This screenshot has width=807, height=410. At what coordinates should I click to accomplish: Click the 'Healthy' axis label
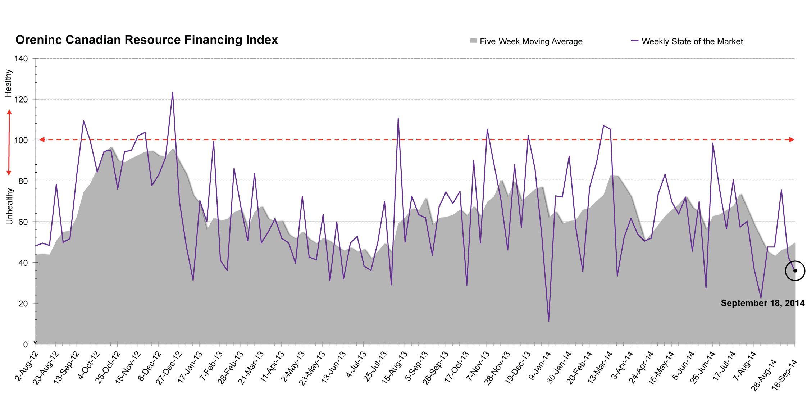[8, 83]
